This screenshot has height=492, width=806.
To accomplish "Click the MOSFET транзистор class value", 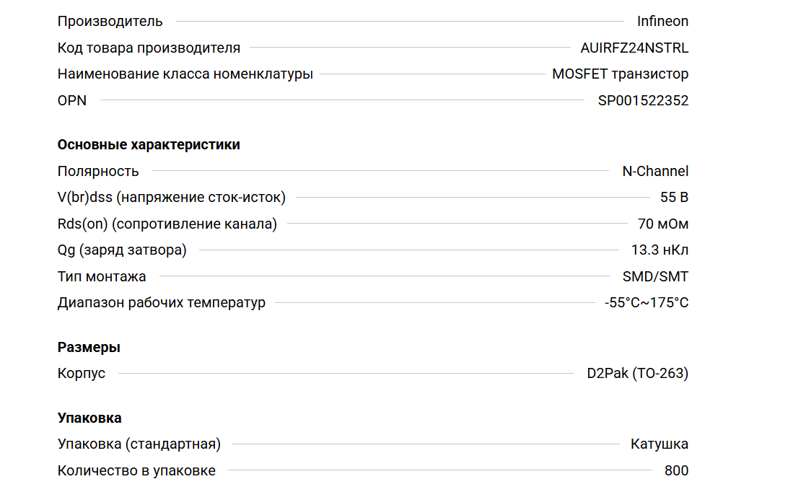I will pos(620,74).
